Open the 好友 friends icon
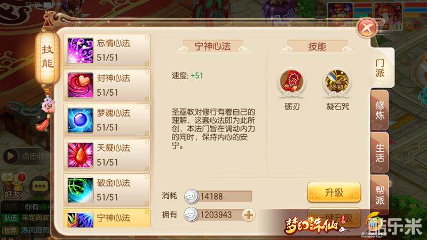427x240 pixels. (12, 187)
